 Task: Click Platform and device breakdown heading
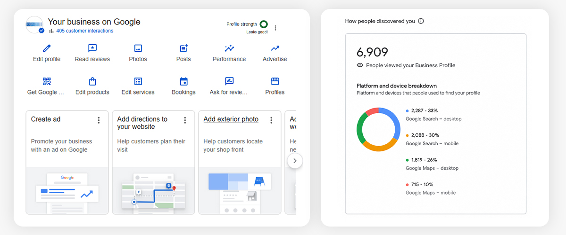[397, 86]
